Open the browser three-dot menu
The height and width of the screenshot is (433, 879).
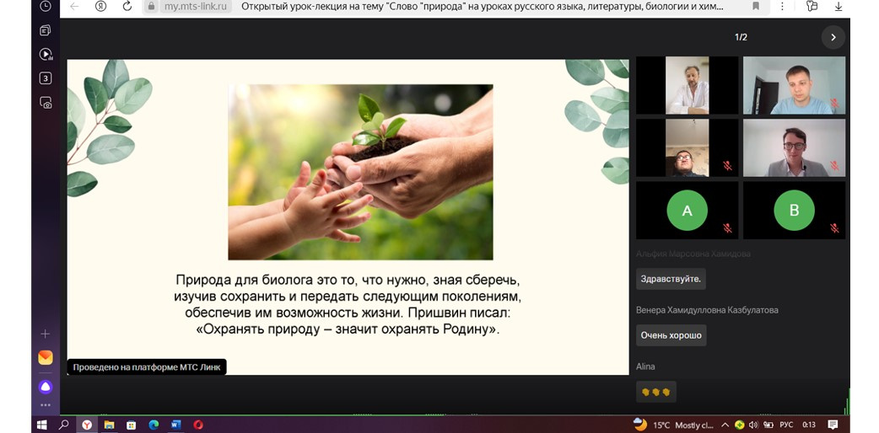tap(782, 6)
